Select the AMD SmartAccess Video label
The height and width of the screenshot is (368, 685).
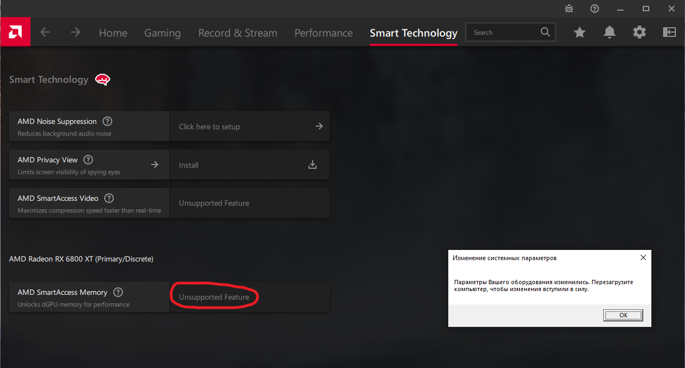click(x=58, y=198)
